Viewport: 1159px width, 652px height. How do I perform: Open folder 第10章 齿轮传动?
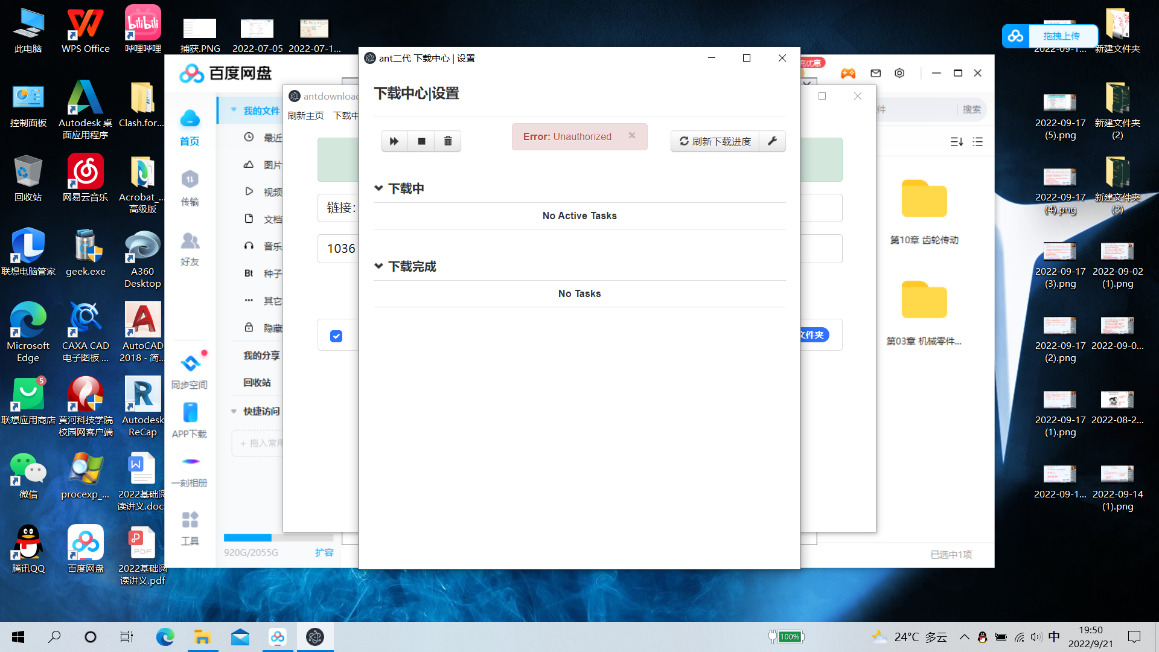coord(924,211)
